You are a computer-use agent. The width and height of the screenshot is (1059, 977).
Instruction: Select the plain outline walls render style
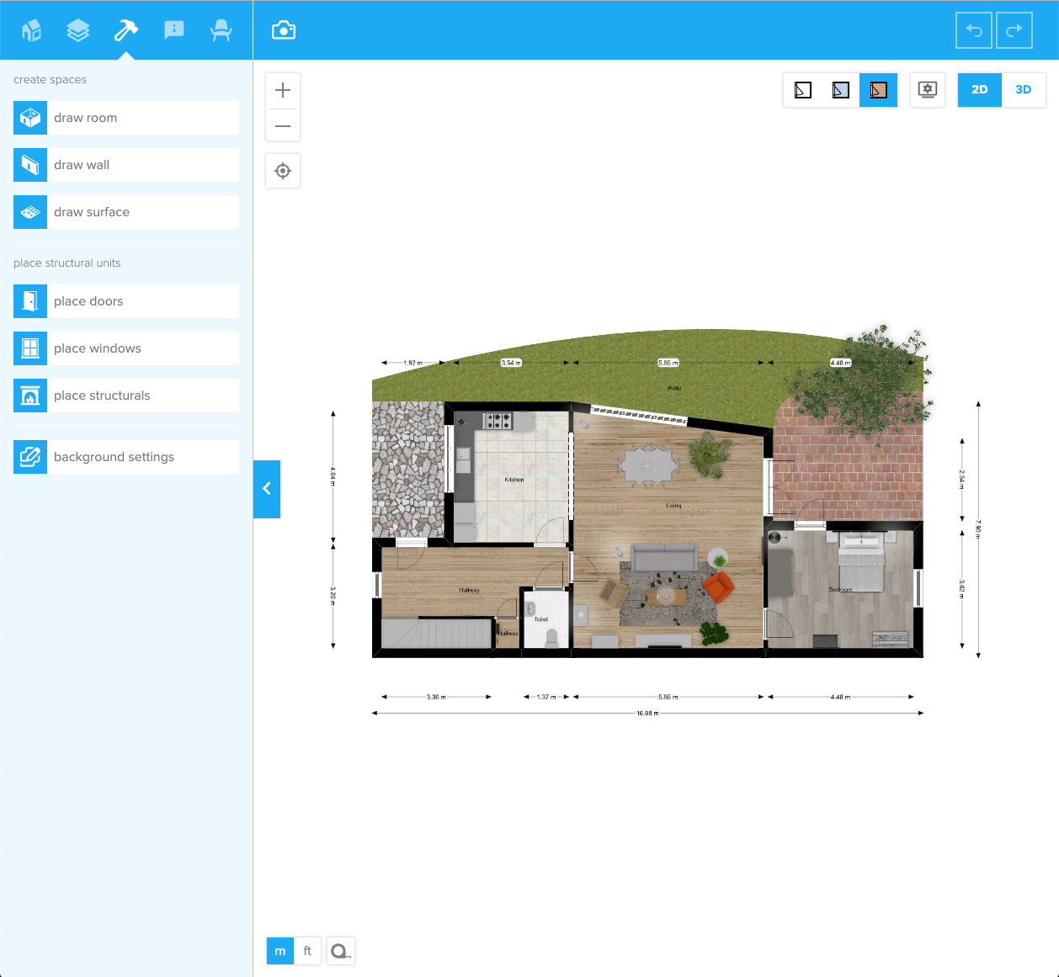click(x=801, y=89)
